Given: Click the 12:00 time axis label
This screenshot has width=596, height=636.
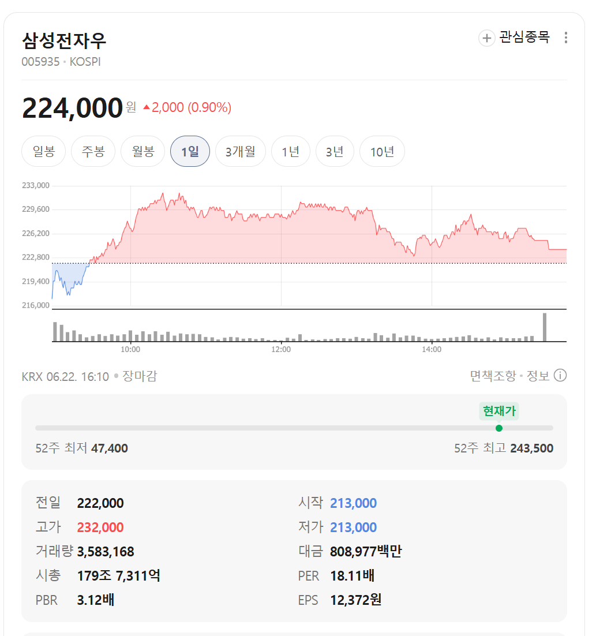Looking at the screenshot, I should [281, 349].
